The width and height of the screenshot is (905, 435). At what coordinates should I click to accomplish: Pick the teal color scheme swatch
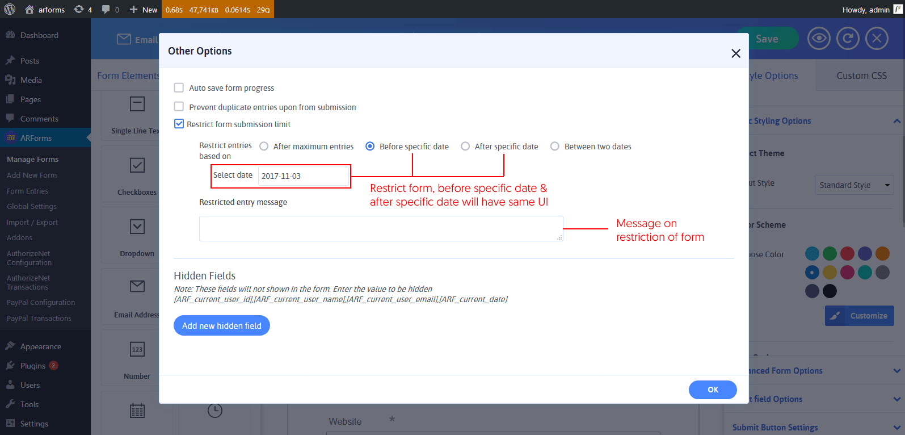[x=865, y=272]
